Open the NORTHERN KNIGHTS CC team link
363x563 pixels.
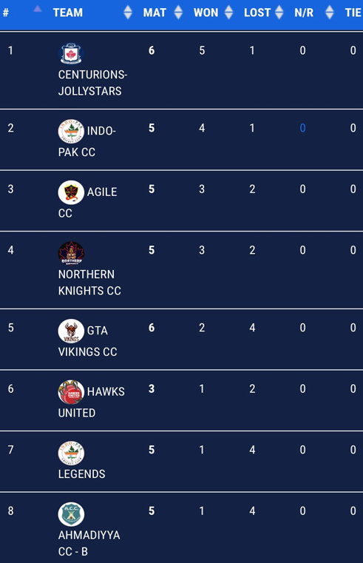click(89, 283)
